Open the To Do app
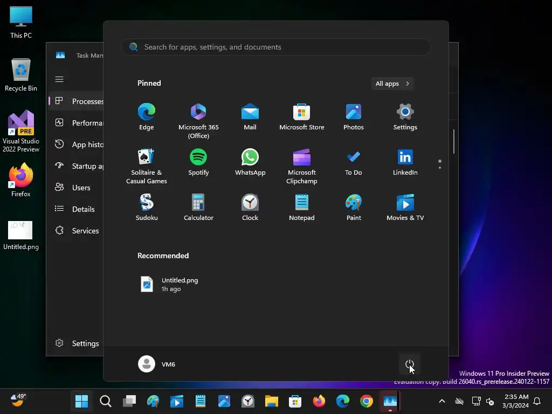The width and height of the screenshot is (552, 414). click(x=354, y=162)
